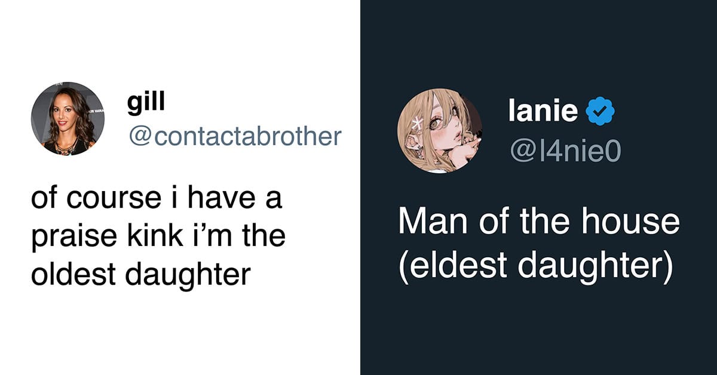Click the word "(eldest" in the dark tweet
The height and width of the screenshot is (375, 717).
[x=452, y=266]
